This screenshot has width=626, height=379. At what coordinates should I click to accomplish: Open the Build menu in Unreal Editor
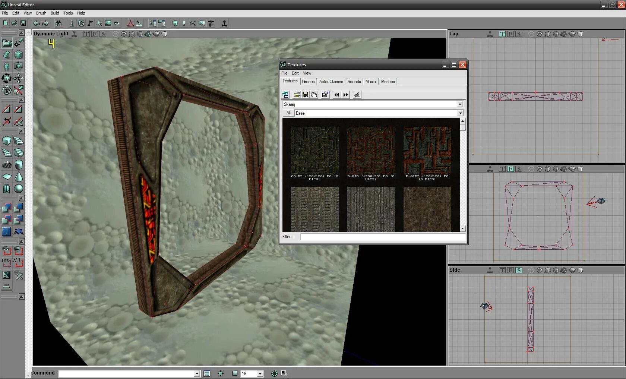pyautogui.click(x=55, y=13)
